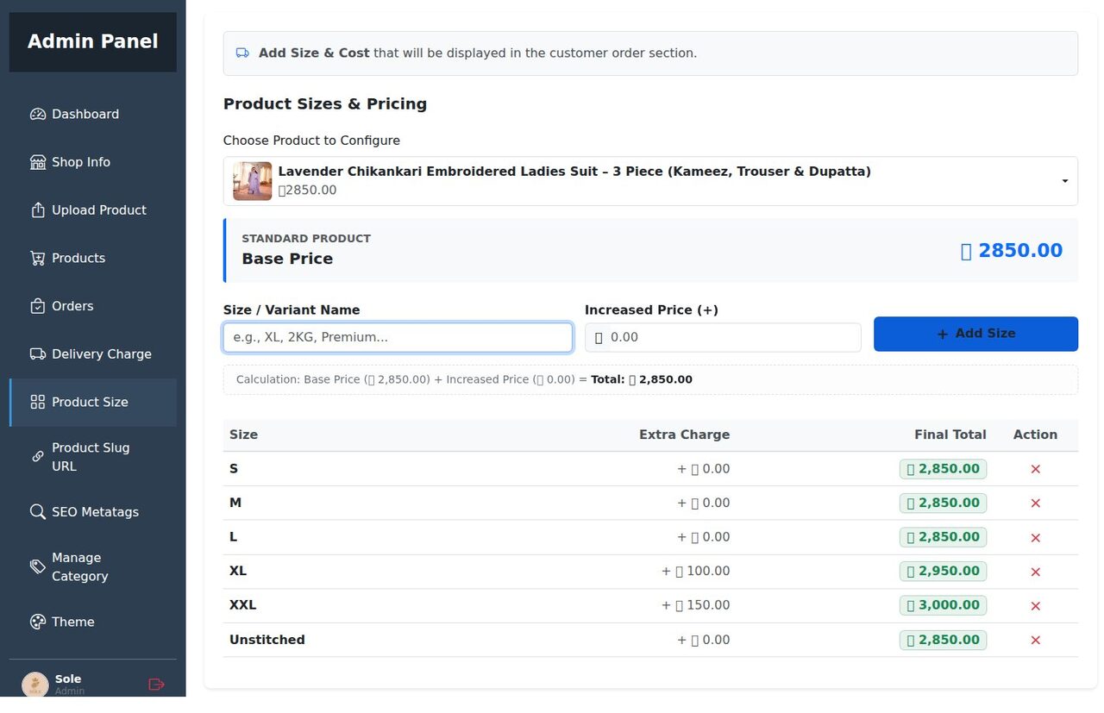Click the Admin Panel header title
The width and height of the screenshot is (1104, 713).
pyautogui.click(x=93, y=41)
